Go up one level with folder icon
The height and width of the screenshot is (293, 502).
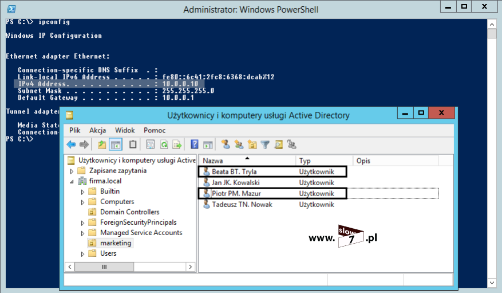(x=102, y=144)
